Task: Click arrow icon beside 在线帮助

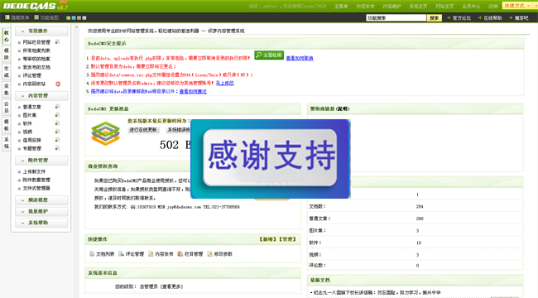Action: point(479,18)
